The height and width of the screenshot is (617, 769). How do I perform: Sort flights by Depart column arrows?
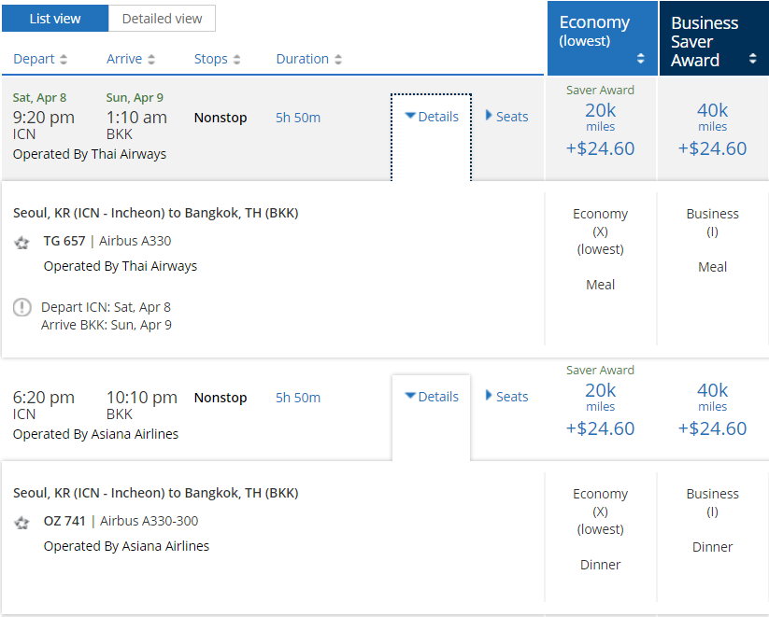[64, 60]
